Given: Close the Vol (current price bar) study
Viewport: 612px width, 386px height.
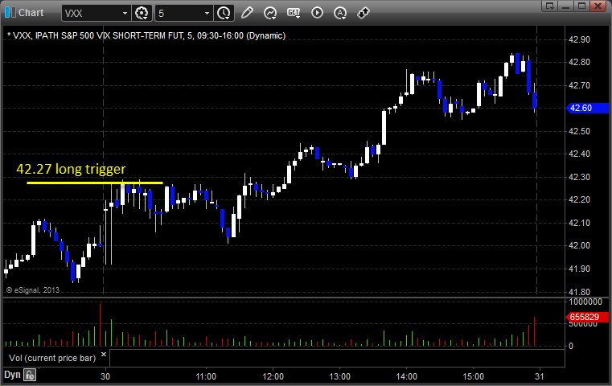Looking at the screenshot, I should pos(104,355).
